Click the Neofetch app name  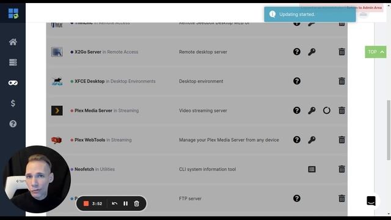(x=84, y=169)
